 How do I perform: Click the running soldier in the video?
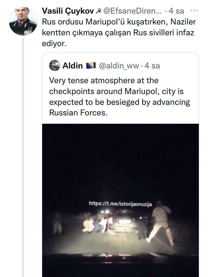pos(161,224)
